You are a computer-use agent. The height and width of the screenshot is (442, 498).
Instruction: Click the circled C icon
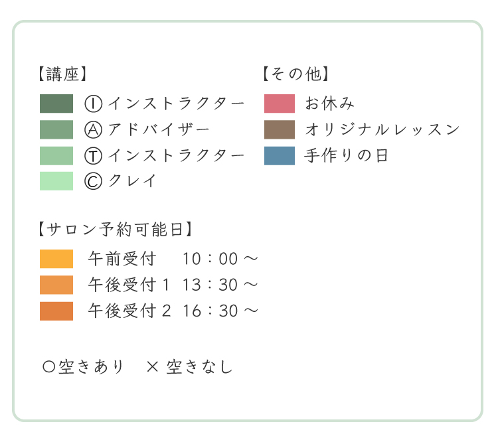[x=94, y=182]
